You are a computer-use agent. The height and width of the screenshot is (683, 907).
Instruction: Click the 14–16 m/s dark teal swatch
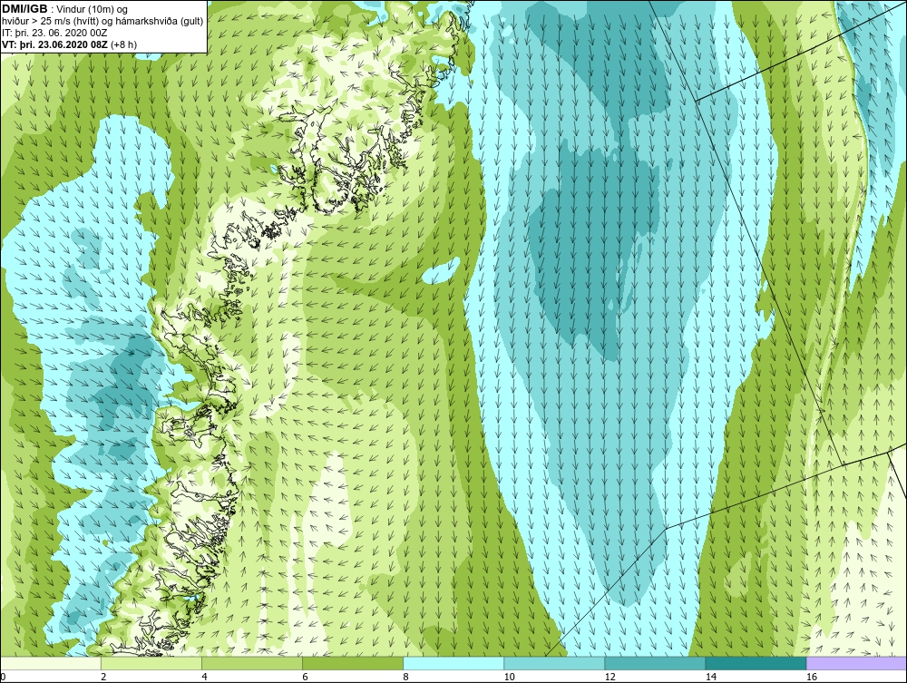[756, 663]
